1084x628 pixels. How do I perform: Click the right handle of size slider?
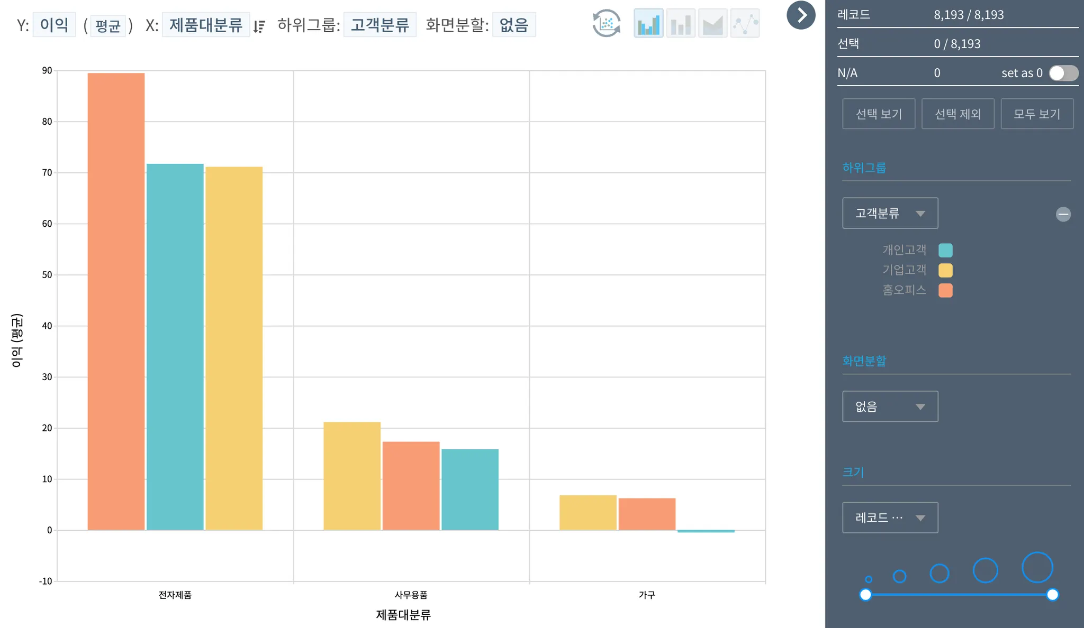coord(1052,595)
